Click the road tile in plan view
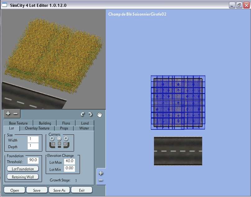Screen dimensions: 251x197 click(178, 151)
